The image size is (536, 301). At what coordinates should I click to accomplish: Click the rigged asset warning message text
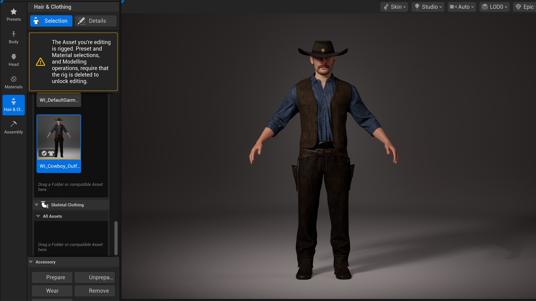[81, 62]
